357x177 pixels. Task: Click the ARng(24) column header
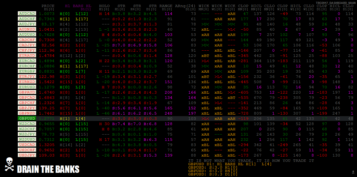tap(185, 6)
